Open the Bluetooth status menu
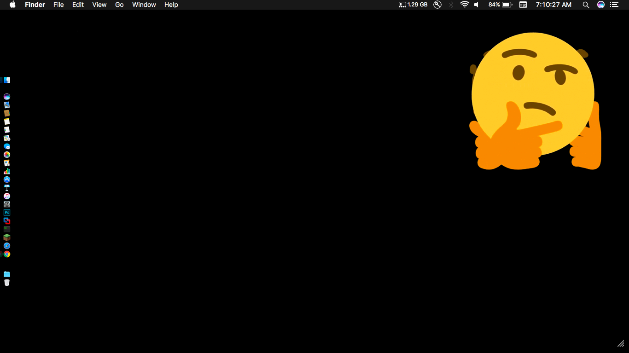 pos(451,5)
